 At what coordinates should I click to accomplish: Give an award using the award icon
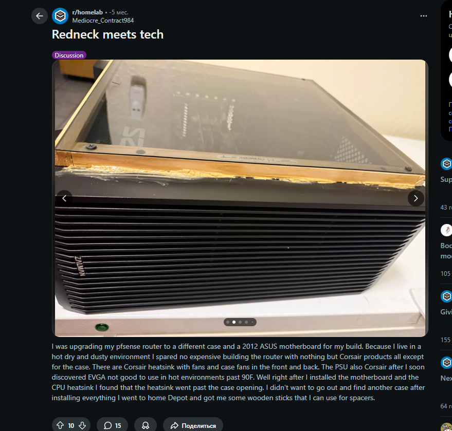point(146,425)
